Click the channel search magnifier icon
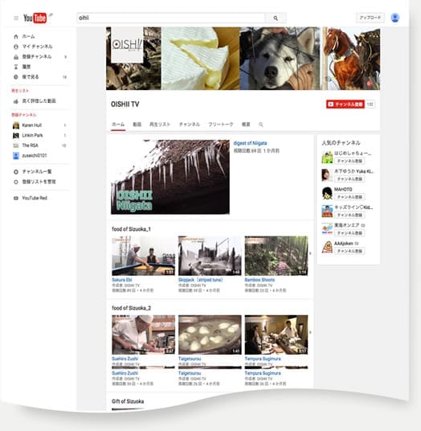The image size is (421, 431). click(261, 125)
